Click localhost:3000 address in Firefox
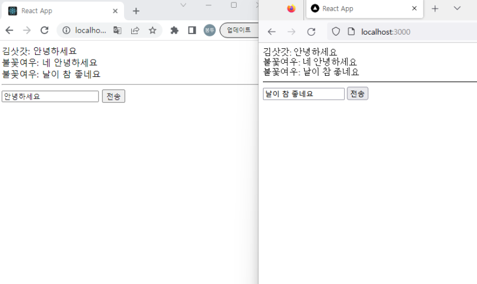Screen dimensions: 477x284 click(x=386, y=32)
